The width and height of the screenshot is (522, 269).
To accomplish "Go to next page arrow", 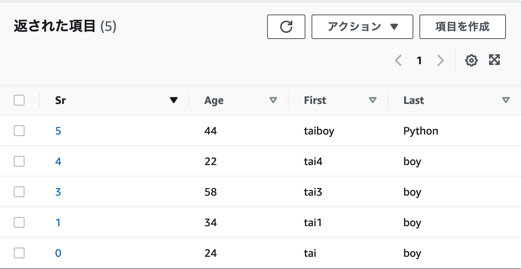I will point(440,60).
